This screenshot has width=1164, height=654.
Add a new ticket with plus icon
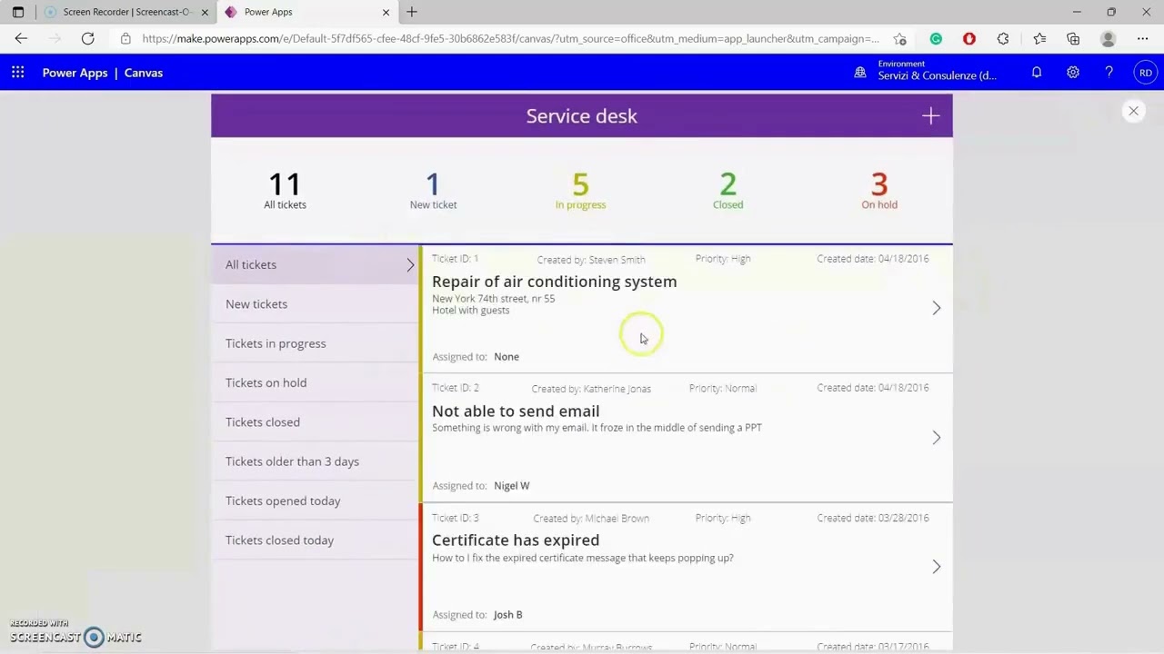coord(930,116)
